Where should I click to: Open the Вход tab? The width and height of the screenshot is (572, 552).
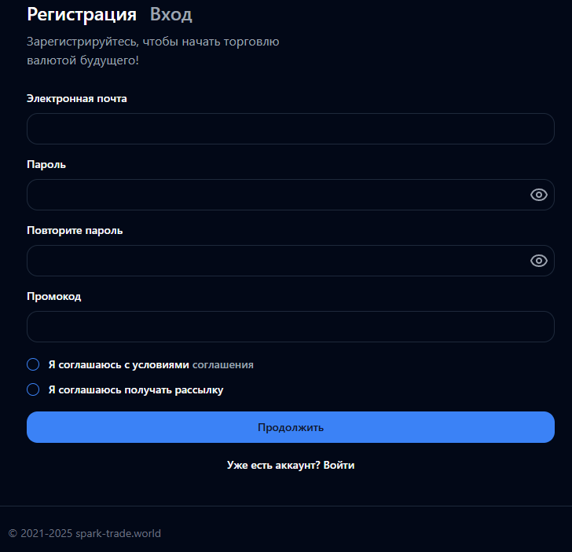tap(170, 14)
